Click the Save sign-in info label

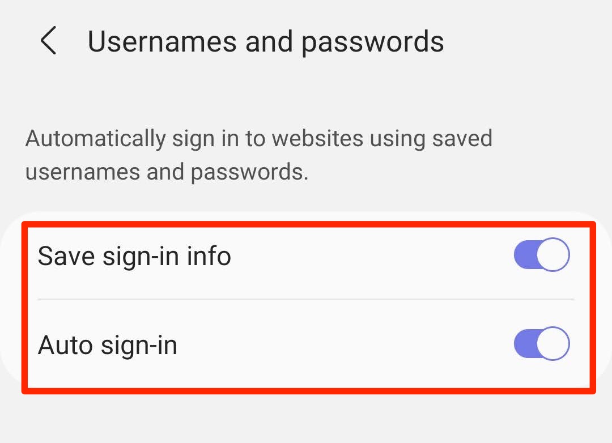pos(134,256)
